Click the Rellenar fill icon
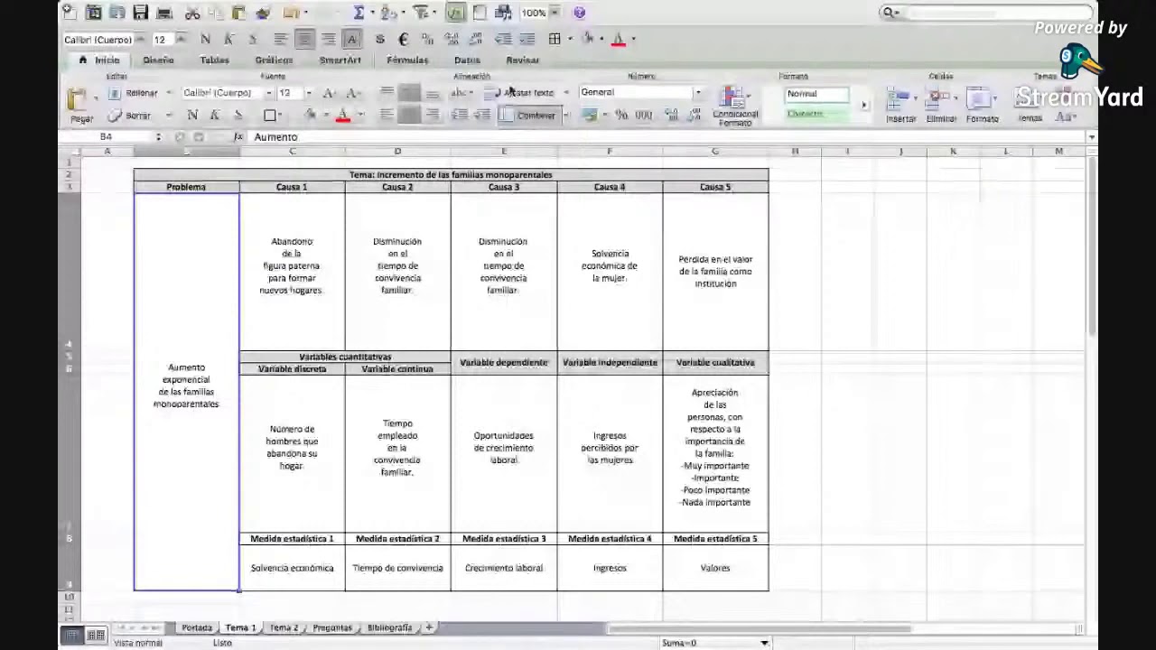 (x=115, y=93)
